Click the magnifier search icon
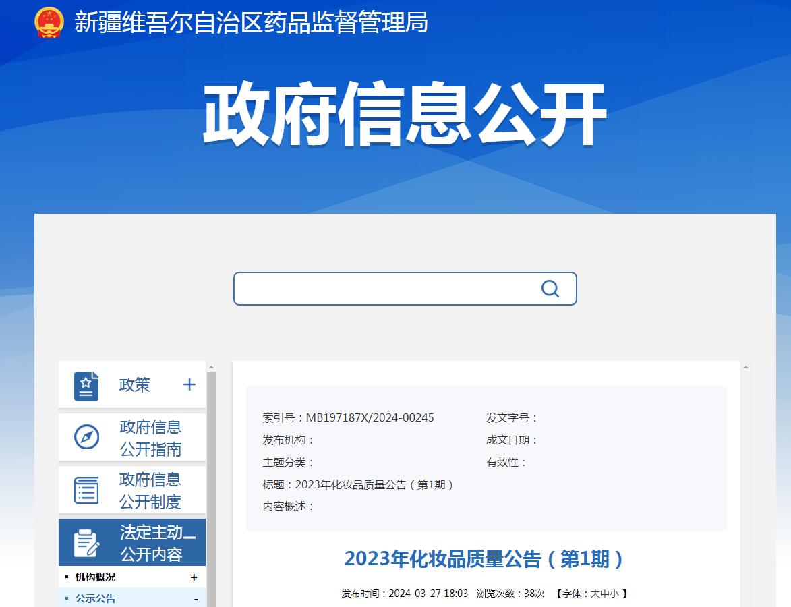This screenshot has width=791, height=607. (550, 289)
